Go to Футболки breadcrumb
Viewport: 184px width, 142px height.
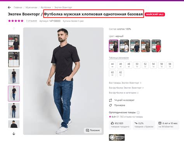click(x=46, y=7)
